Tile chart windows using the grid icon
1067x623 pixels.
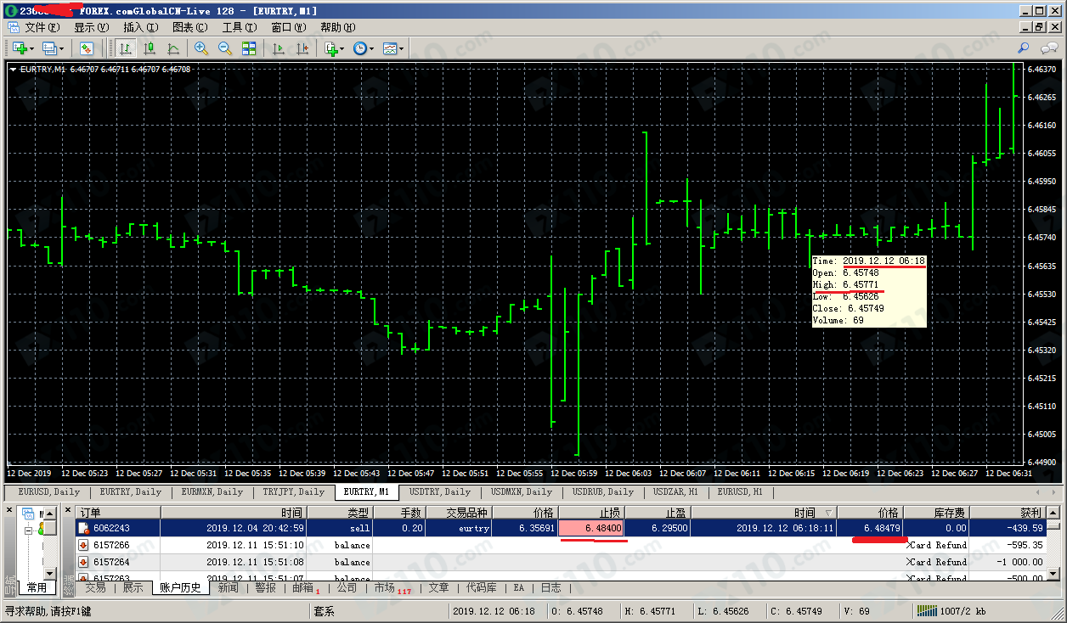click(249, 48)
